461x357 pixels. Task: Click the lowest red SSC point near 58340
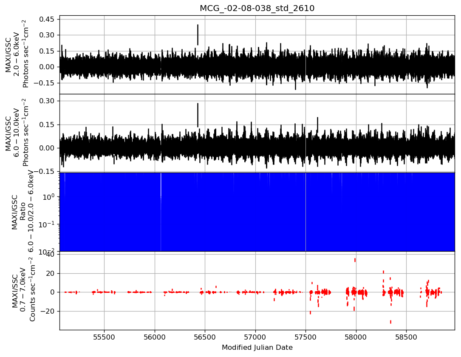tap(390, 322)
